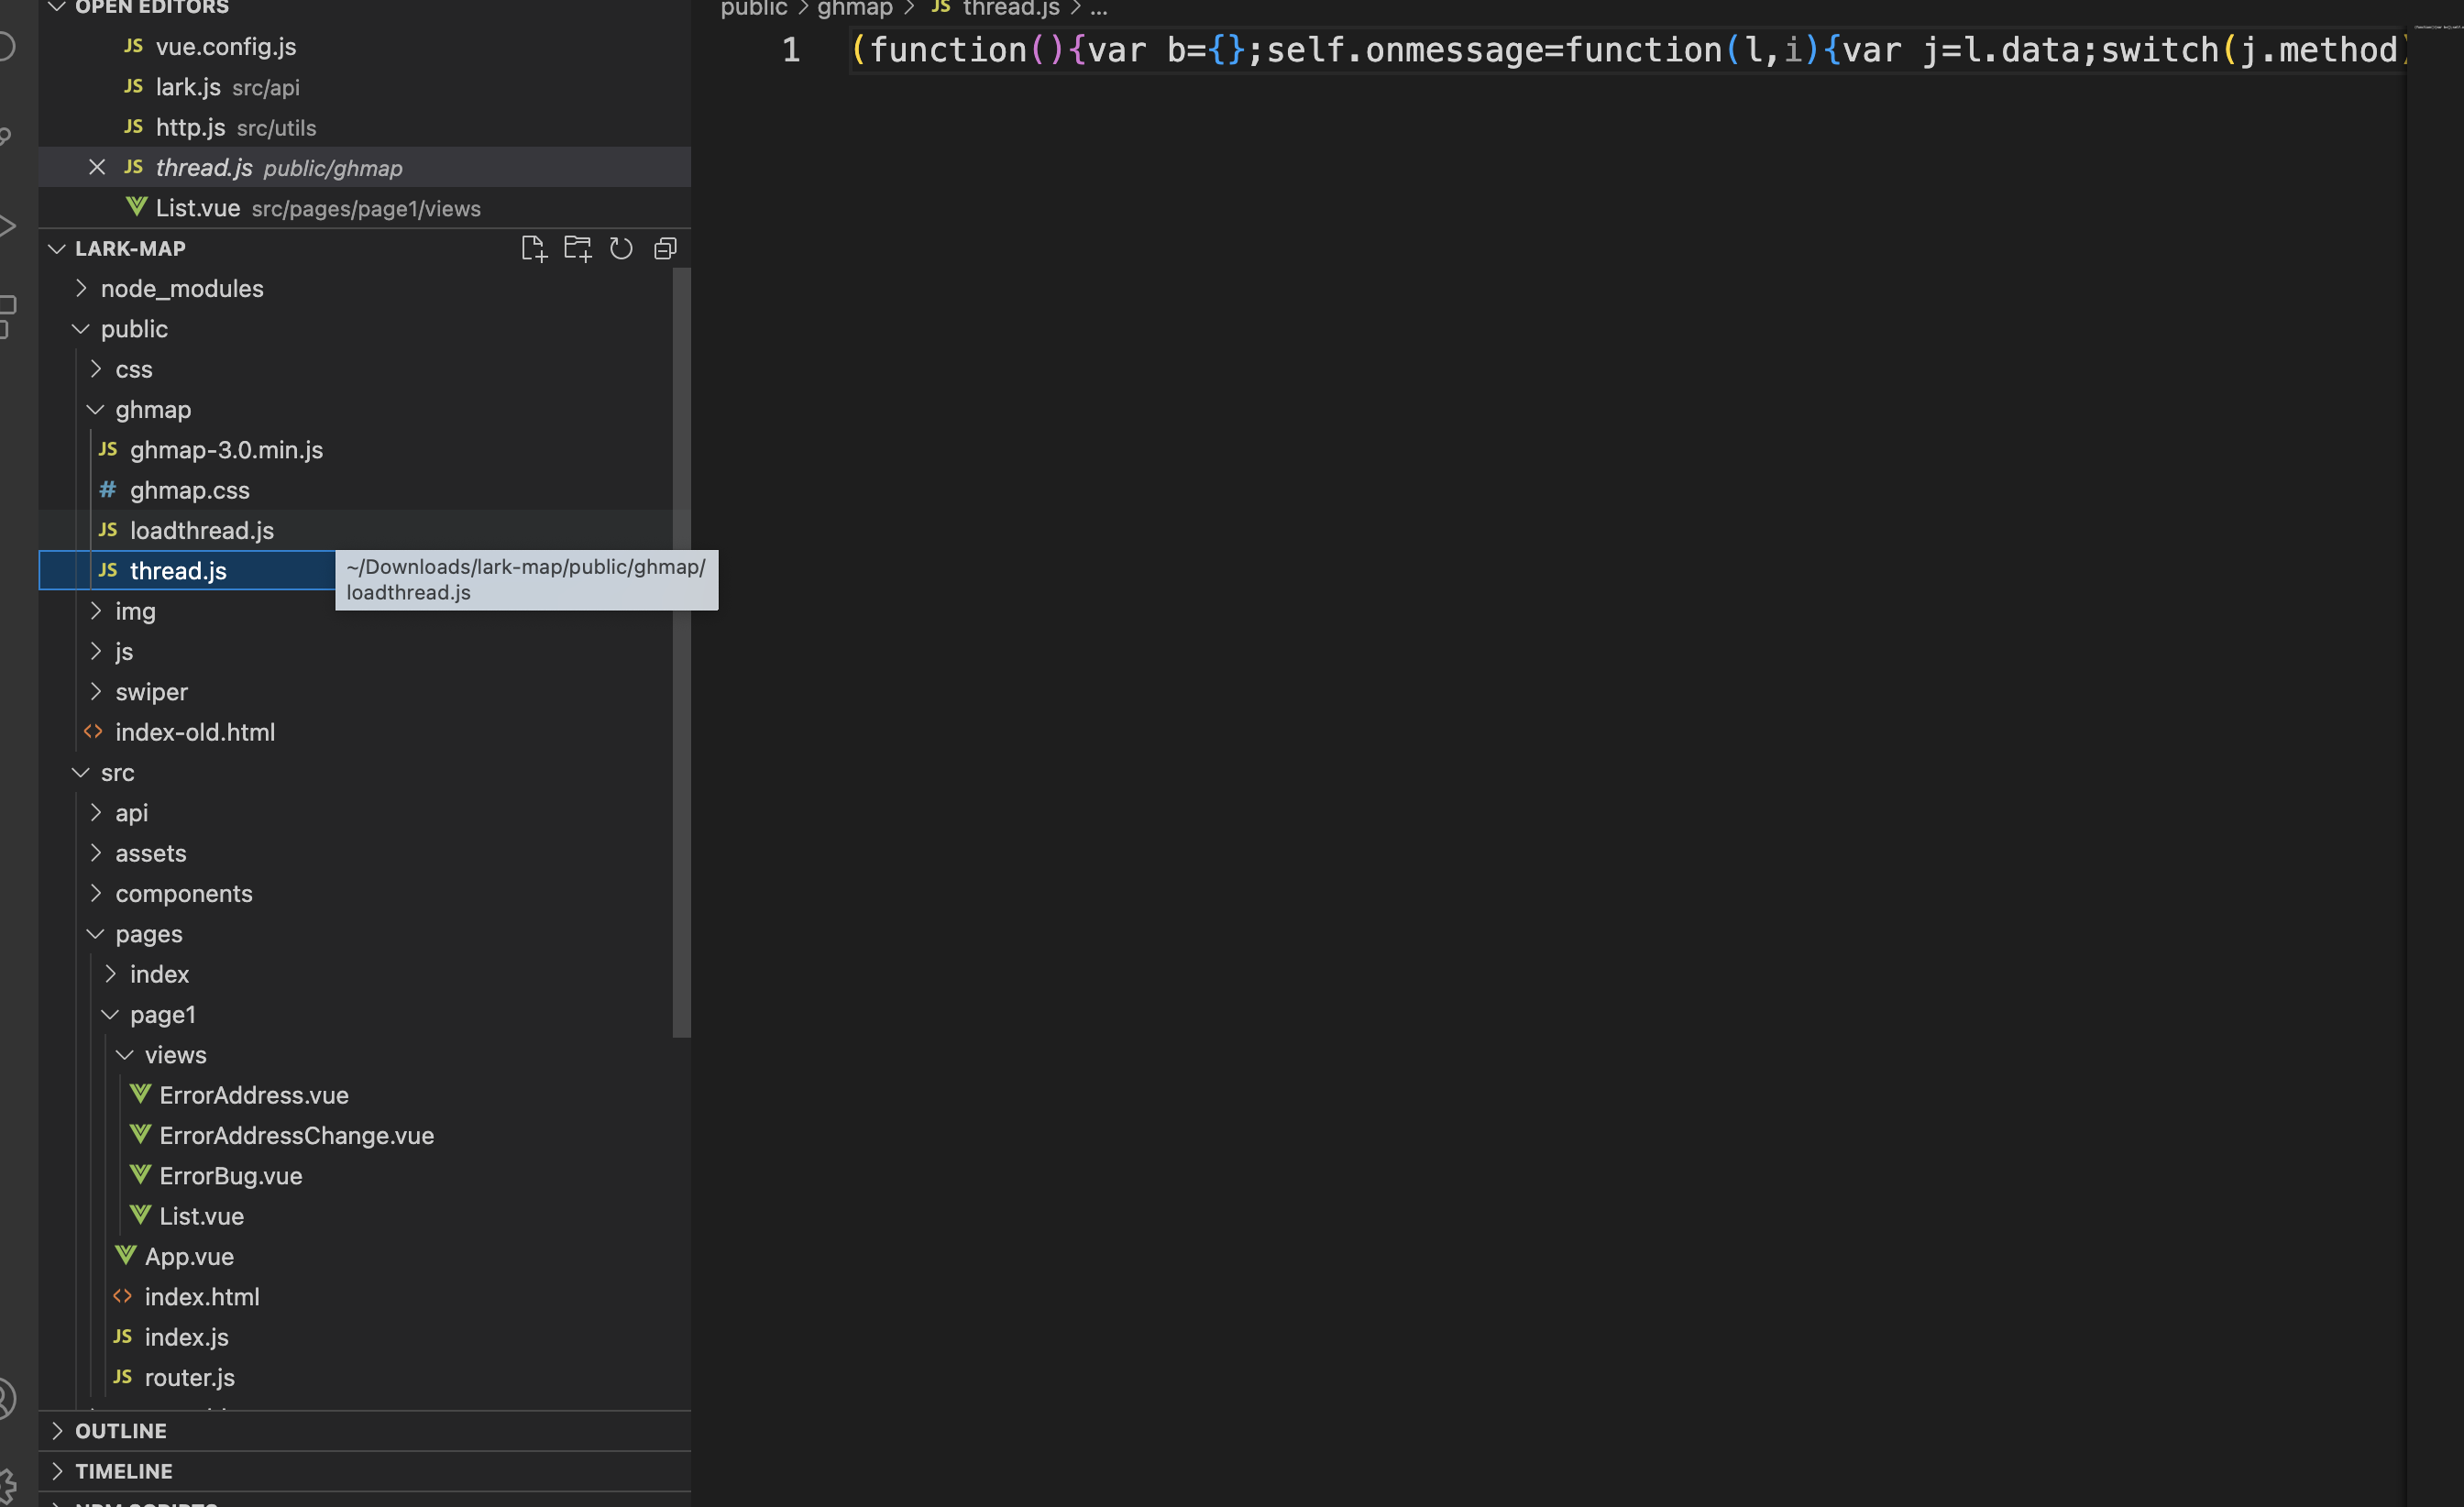
Task: Select List.vue in Open Editors
Action: [364, 208]
